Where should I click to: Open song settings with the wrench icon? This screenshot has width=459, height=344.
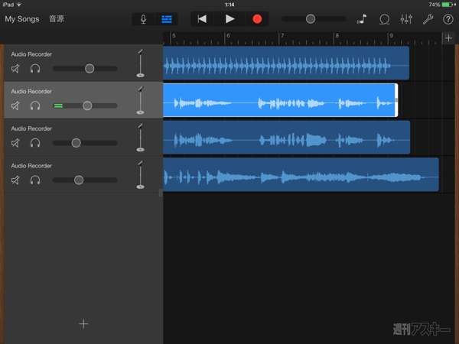(428, 19)
